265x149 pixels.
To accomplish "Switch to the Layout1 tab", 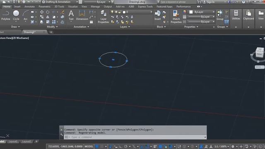I will click(x=13, y=142).
